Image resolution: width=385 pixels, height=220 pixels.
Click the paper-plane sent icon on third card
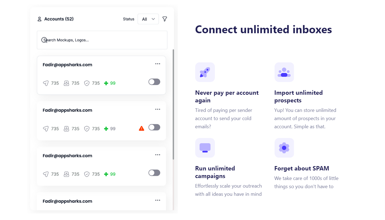(x=46, y=174)
